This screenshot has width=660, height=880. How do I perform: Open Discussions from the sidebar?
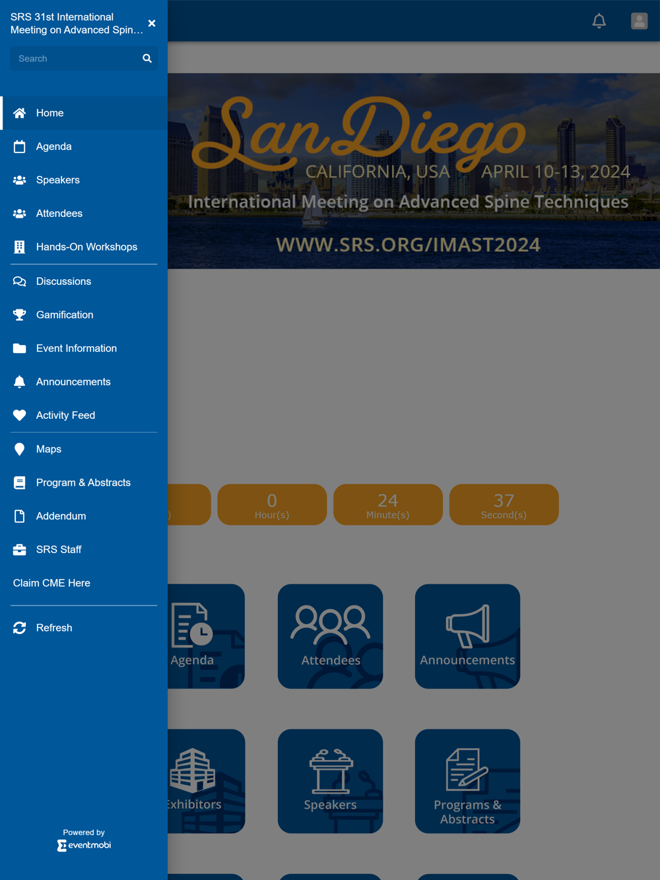[84, 282]
